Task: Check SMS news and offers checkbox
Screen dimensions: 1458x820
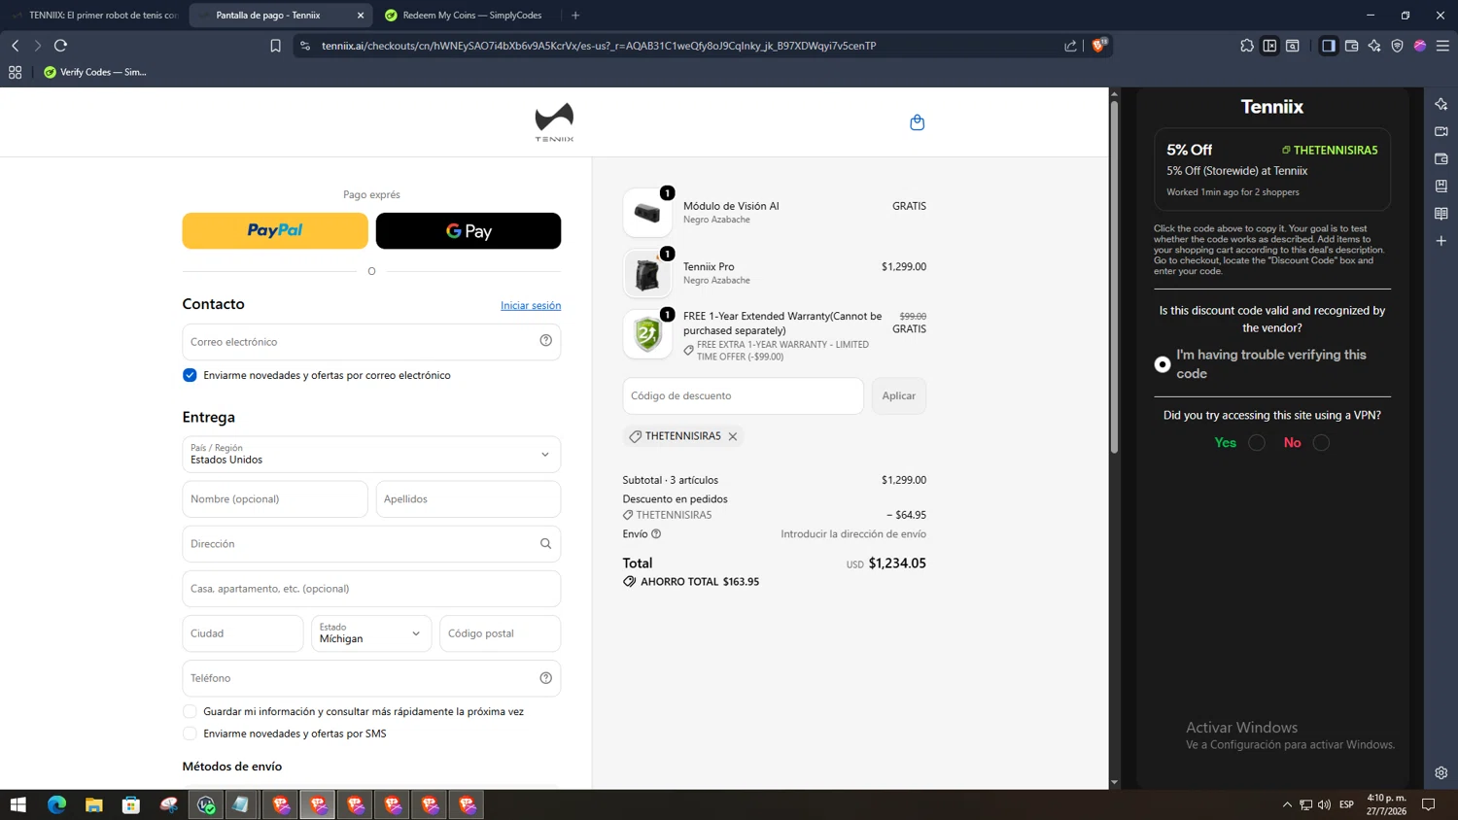Action: click(x=190, y=734)
